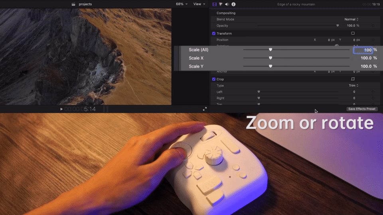Open the View menu
This screenshot has width=383, height=215.
click(199, 4)
